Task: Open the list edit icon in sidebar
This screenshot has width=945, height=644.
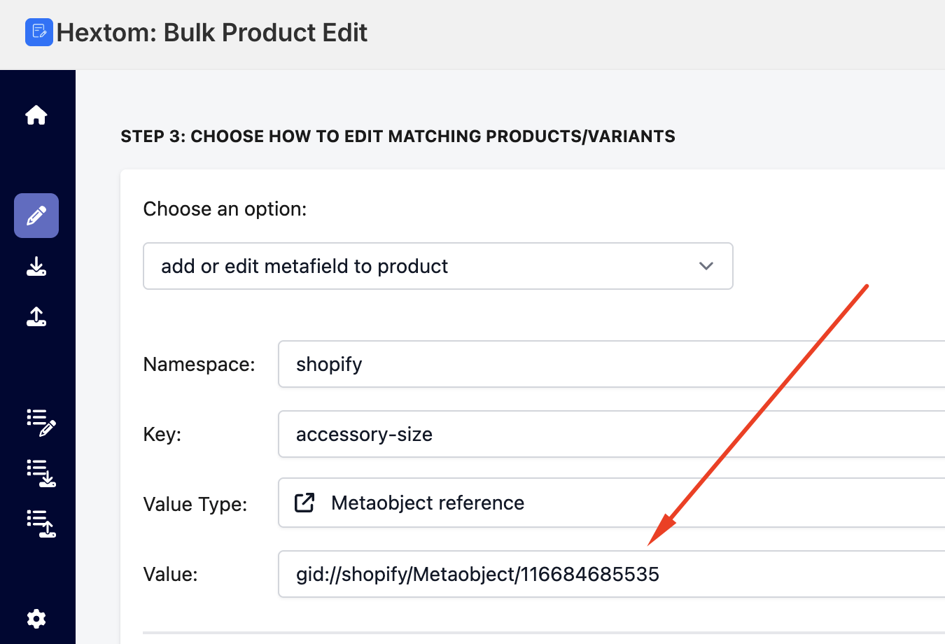Action: pos(41,422)
